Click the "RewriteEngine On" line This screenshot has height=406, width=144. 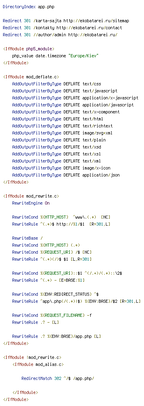click(31, 203)
